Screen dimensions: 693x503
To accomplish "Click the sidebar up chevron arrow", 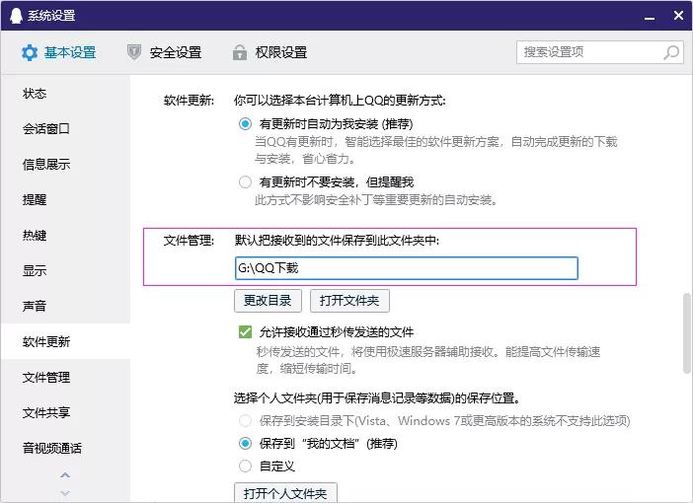I will pos(65,475).
